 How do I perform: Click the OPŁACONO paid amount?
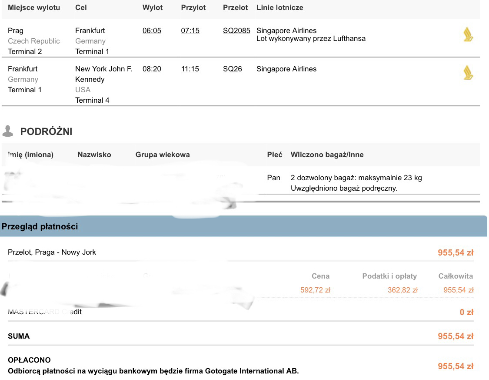tap(456, 366)
